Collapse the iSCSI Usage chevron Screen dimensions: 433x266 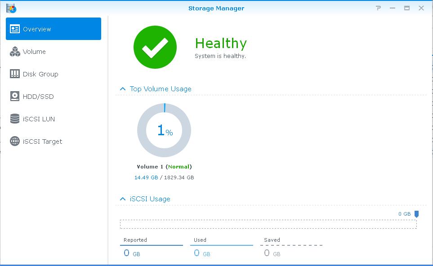(x=123, y=199)
